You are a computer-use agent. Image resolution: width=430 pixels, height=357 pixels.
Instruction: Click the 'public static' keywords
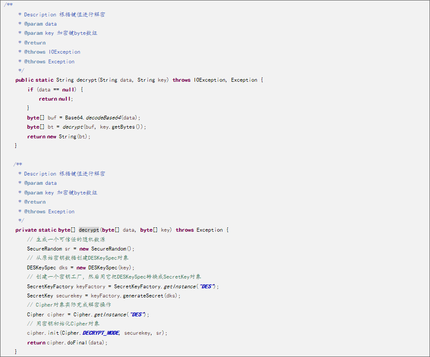point(34,80)
